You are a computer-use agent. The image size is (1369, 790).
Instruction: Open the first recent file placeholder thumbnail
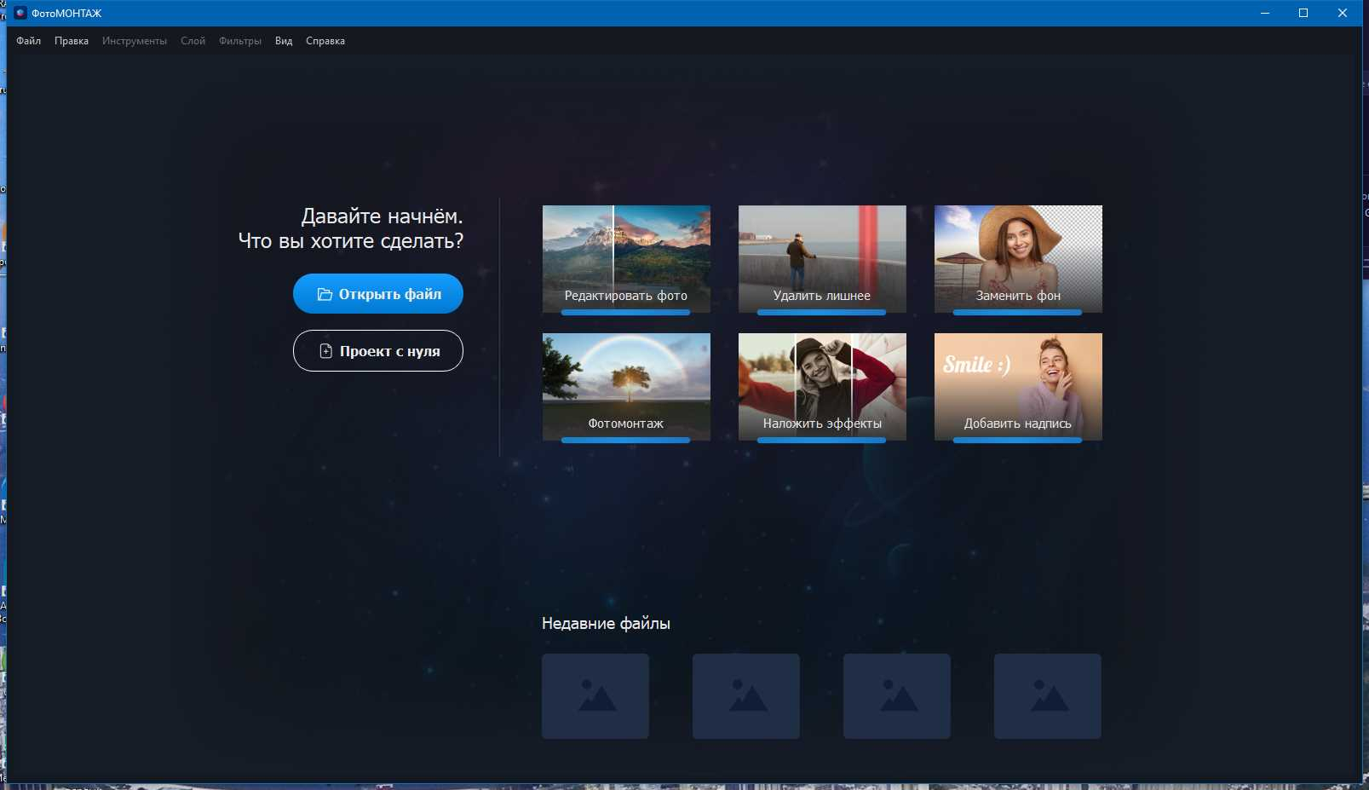pos(595,696)
